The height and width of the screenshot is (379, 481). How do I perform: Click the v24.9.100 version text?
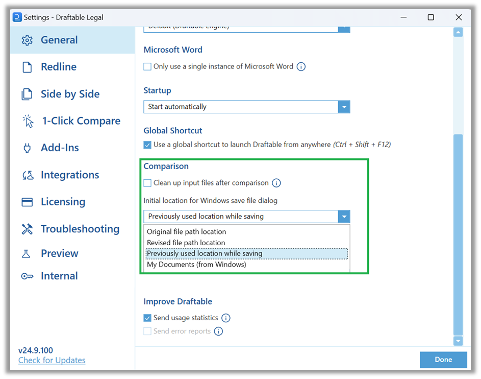click(x=36, y=350)
